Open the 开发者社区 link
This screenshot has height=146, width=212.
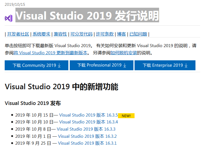pyautogui.click(x=18, y=34)
